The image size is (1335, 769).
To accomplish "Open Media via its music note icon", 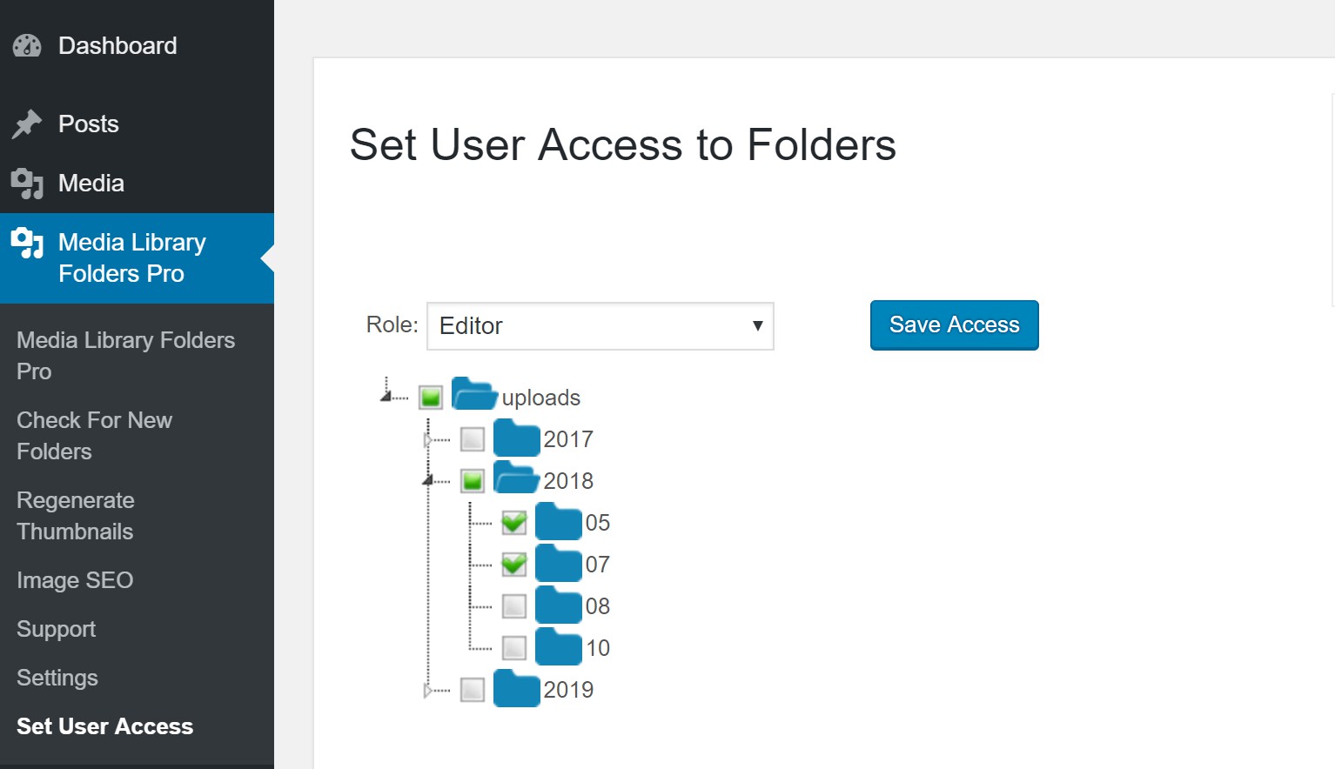I will [x=26, y=183].
